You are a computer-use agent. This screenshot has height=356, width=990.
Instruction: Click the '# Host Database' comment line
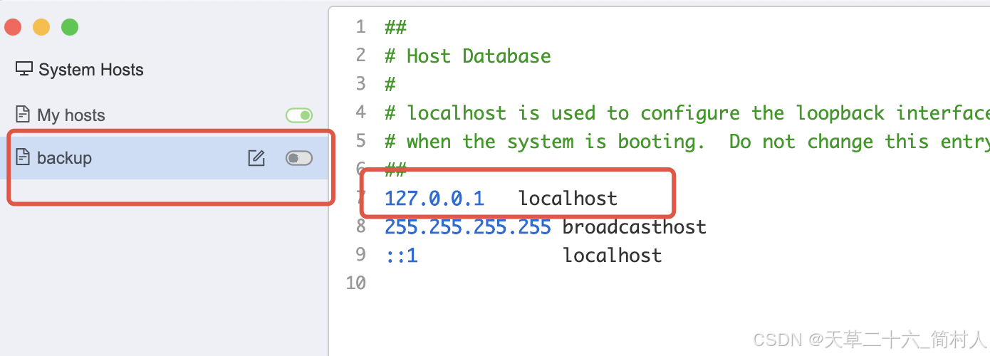pyautogui.click(x=468, y=56)
